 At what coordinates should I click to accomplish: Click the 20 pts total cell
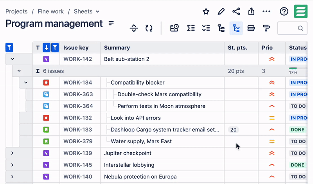236,71
